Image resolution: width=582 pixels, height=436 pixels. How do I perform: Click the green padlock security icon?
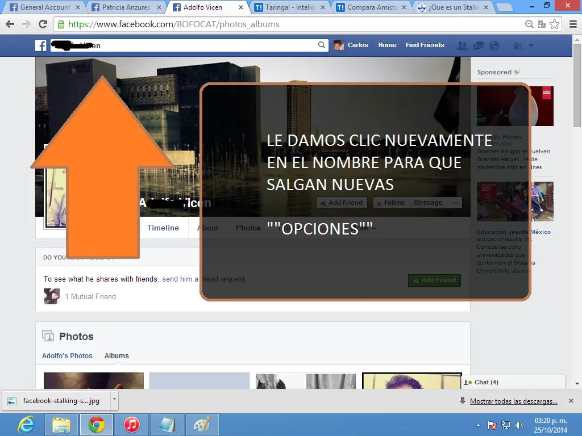click(x=61, y=24)
